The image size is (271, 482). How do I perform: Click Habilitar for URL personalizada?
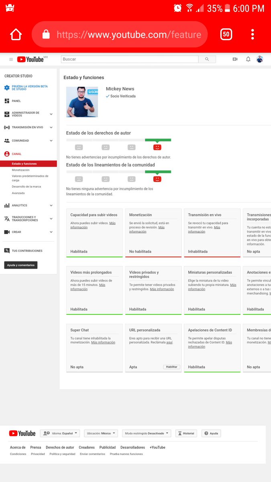point(172,367)
